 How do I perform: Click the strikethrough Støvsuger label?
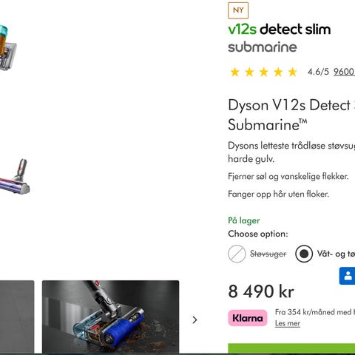268,254
